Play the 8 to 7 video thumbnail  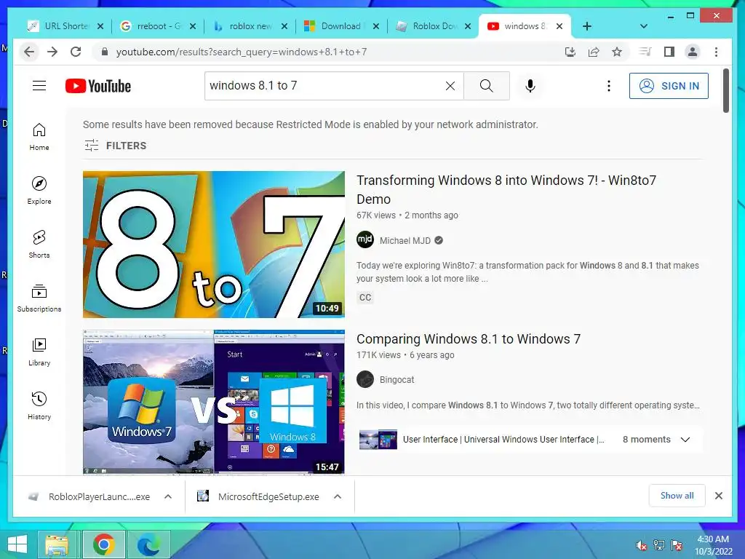pyautogui.click(x=214, y=245)
